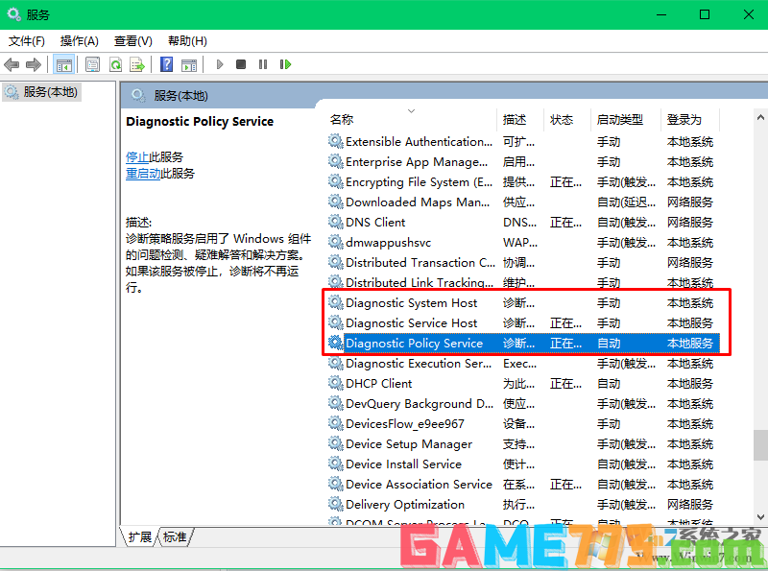
Task: Click gear icon of Diagnostic Execution Service
Action: click(335, 364)
